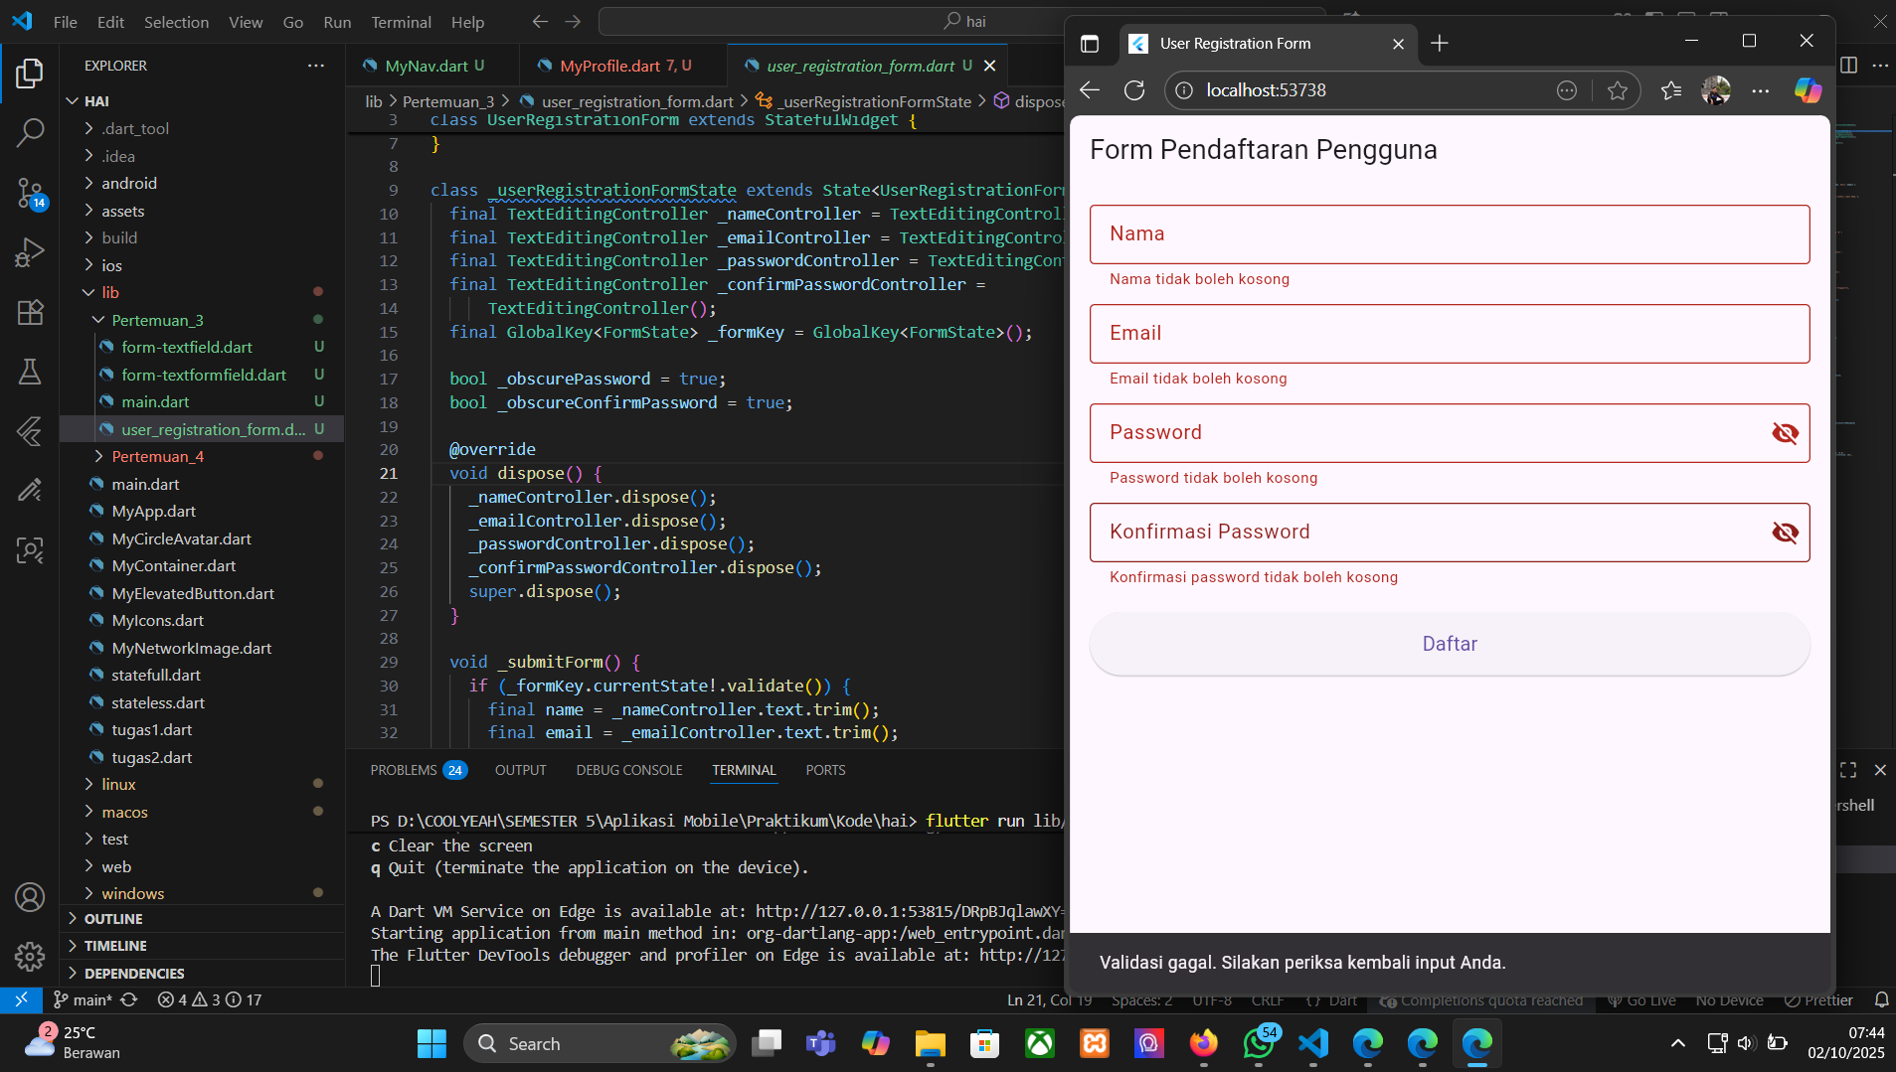Add localhost page to favorites star
Image resolution: width=1896 pixels, height=1072 pixels.
click(x=1618, y=90)
